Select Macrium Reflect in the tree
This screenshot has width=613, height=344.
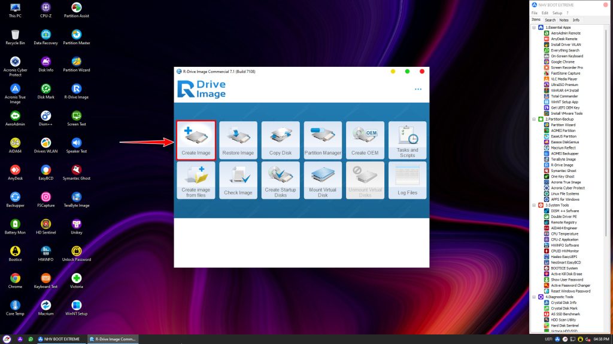coord(563,148)
